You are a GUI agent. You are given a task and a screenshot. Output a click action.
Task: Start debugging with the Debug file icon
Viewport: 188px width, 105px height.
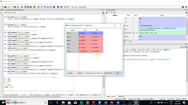[x=38, y=7]
